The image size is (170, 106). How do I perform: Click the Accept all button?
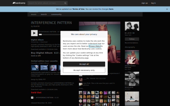[x=84, y=64]
